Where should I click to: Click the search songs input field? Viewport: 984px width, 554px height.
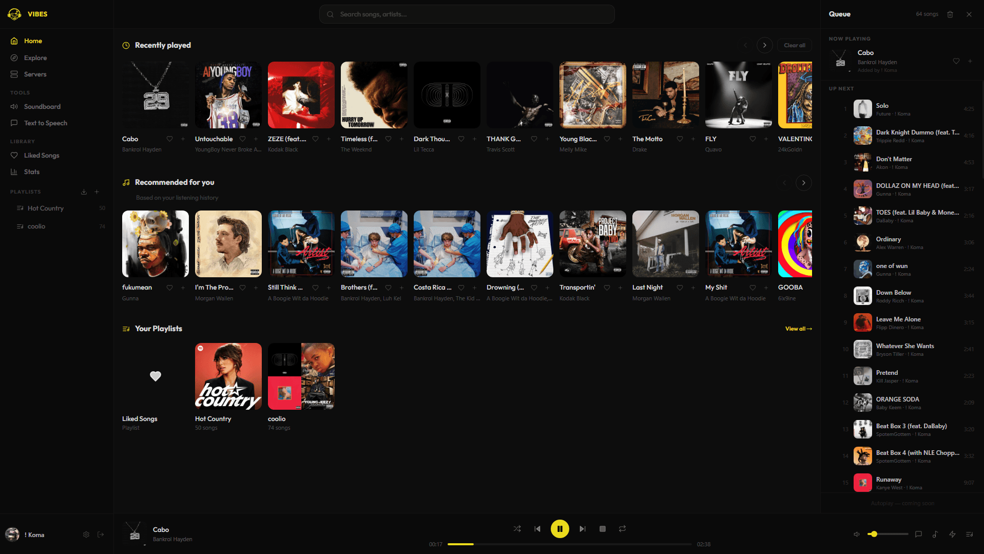click(467, 14)
